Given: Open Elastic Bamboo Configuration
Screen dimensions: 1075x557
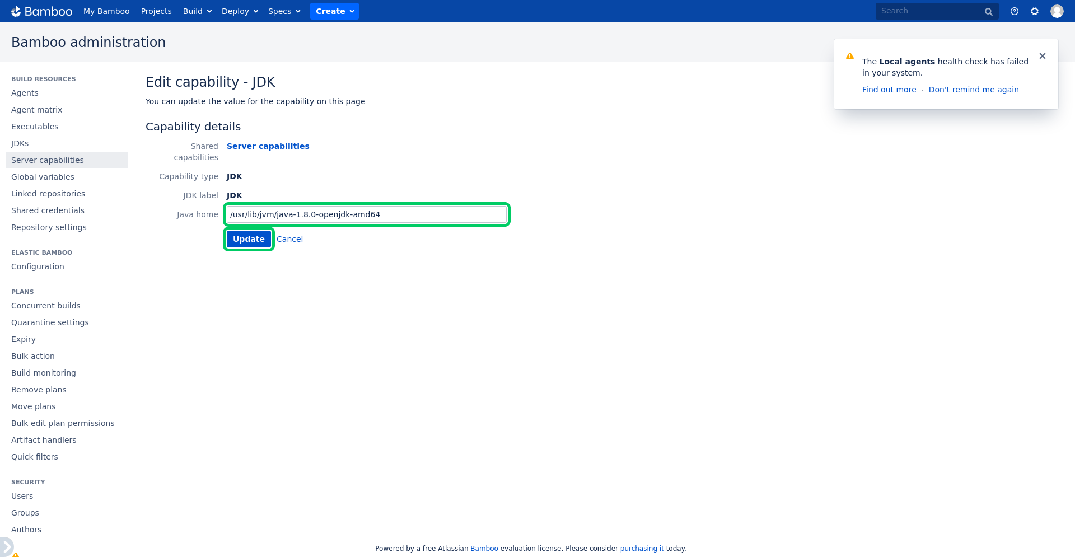Looking at the screenshot, I should 38,266.
